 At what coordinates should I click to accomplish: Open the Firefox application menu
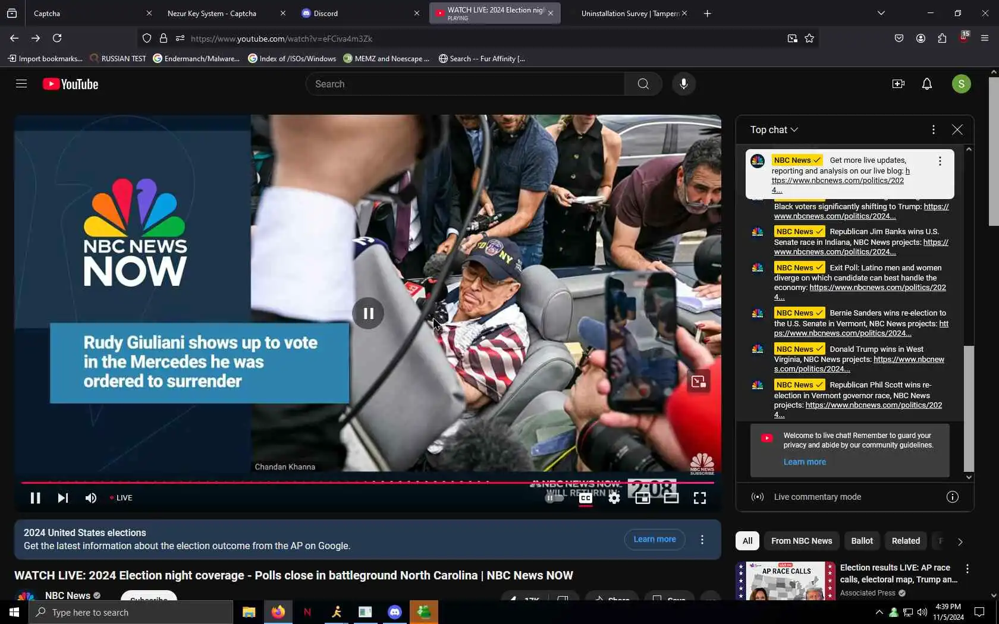click(984, 38)
